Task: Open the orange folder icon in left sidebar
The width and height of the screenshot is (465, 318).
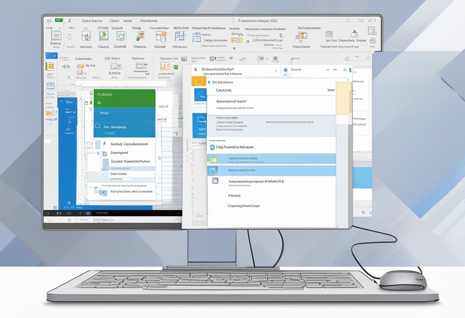Action: point(49,113)
